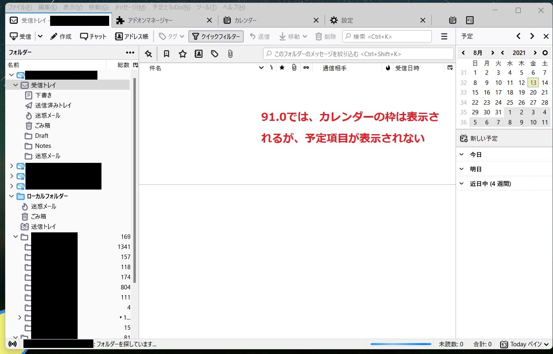Image resolution: width=553 pixels, height=354 pixels.
Task: Open the dropdown arrow next to 受信 button
Action: point(40,36)
